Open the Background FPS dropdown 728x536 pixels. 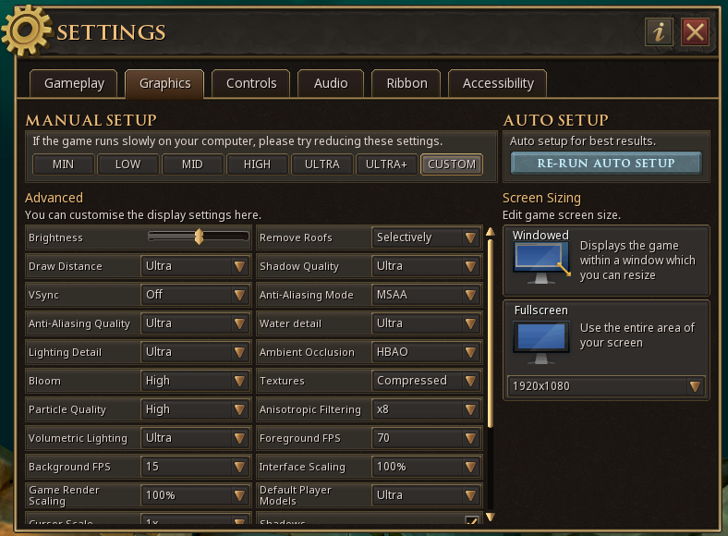(196, 467)
